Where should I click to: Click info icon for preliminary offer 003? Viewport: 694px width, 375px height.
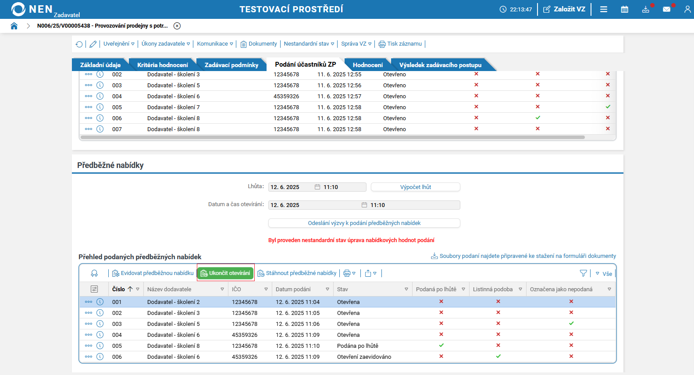(100, 324)
